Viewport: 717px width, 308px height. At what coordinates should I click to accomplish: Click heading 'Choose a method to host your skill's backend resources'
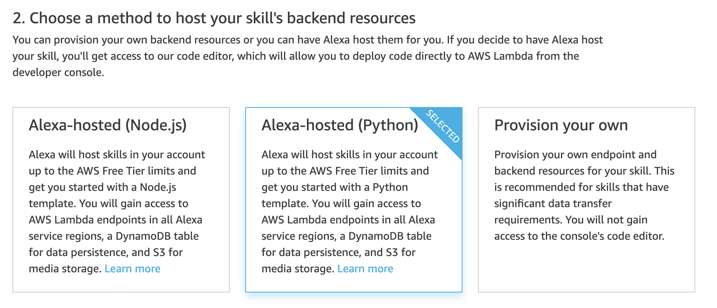click(x=214, y=18)
